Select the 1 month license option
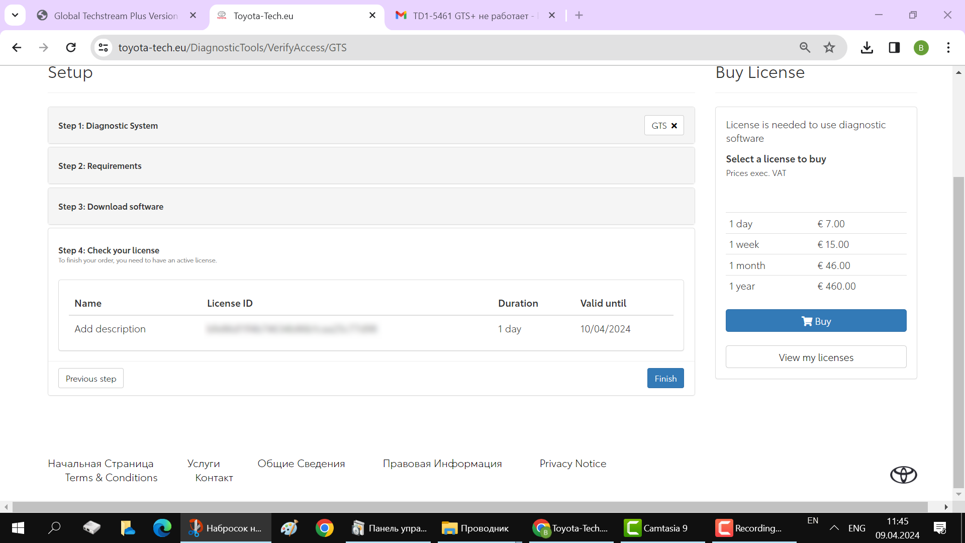The width and height of the screenshot is (965, 543). pos(816,265)
